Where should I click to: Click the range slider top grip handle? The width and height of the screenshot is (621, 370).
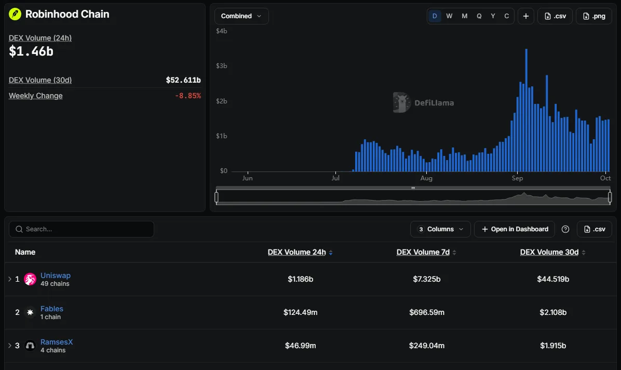tap(413, 188)
